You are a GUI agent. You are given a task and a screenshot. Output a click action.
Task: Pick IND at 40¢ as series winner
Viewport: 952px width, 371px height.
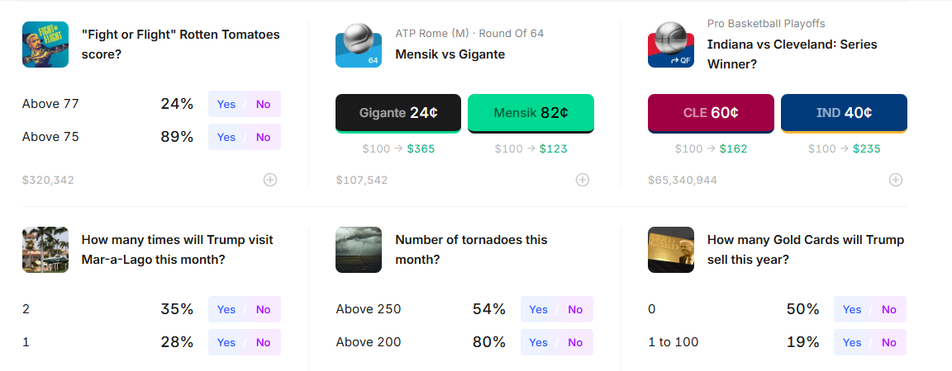click(844, 113)
